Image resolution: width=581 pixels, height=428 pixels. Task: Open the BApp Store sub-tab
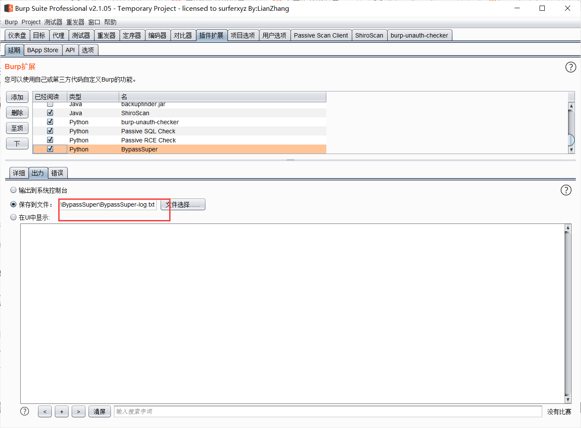click(43, 50)
